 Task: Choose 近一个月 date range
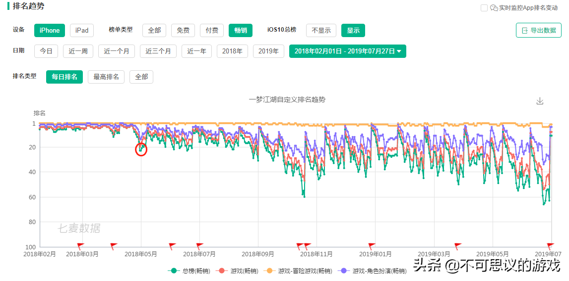pyautogui.click(x=117, y=51)
